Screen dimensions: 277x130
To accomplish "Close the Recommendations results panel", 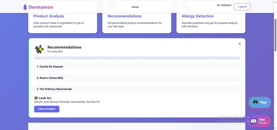I will [x=240, y=44].
